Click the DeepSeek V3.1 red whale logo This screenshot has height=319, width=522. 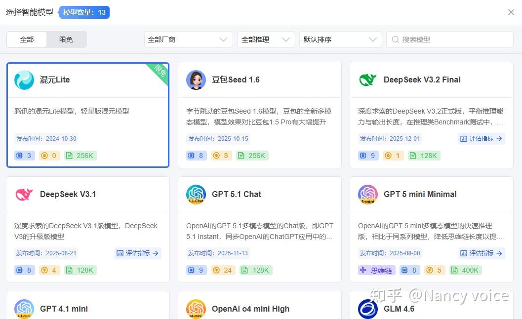24,195
